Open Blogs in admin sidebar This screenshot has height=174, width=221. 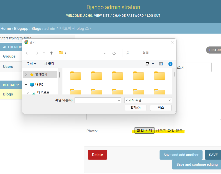coord(8,94)
